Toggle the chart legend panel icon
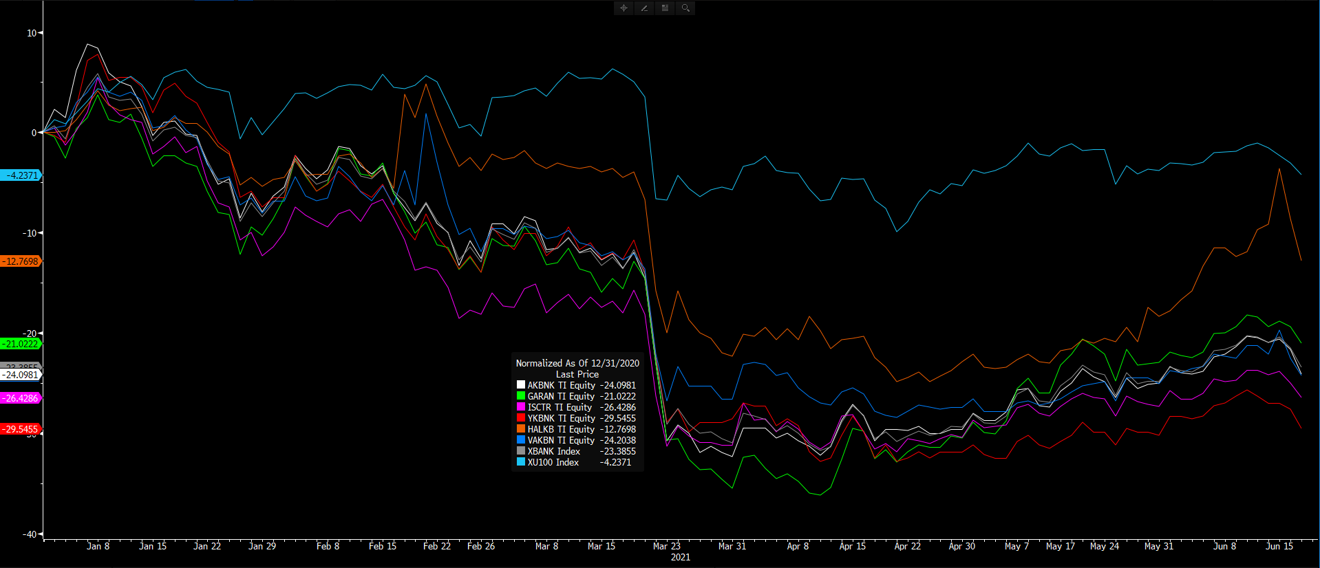The height and width of the screenshot is (568, 1320). point(665,8)
